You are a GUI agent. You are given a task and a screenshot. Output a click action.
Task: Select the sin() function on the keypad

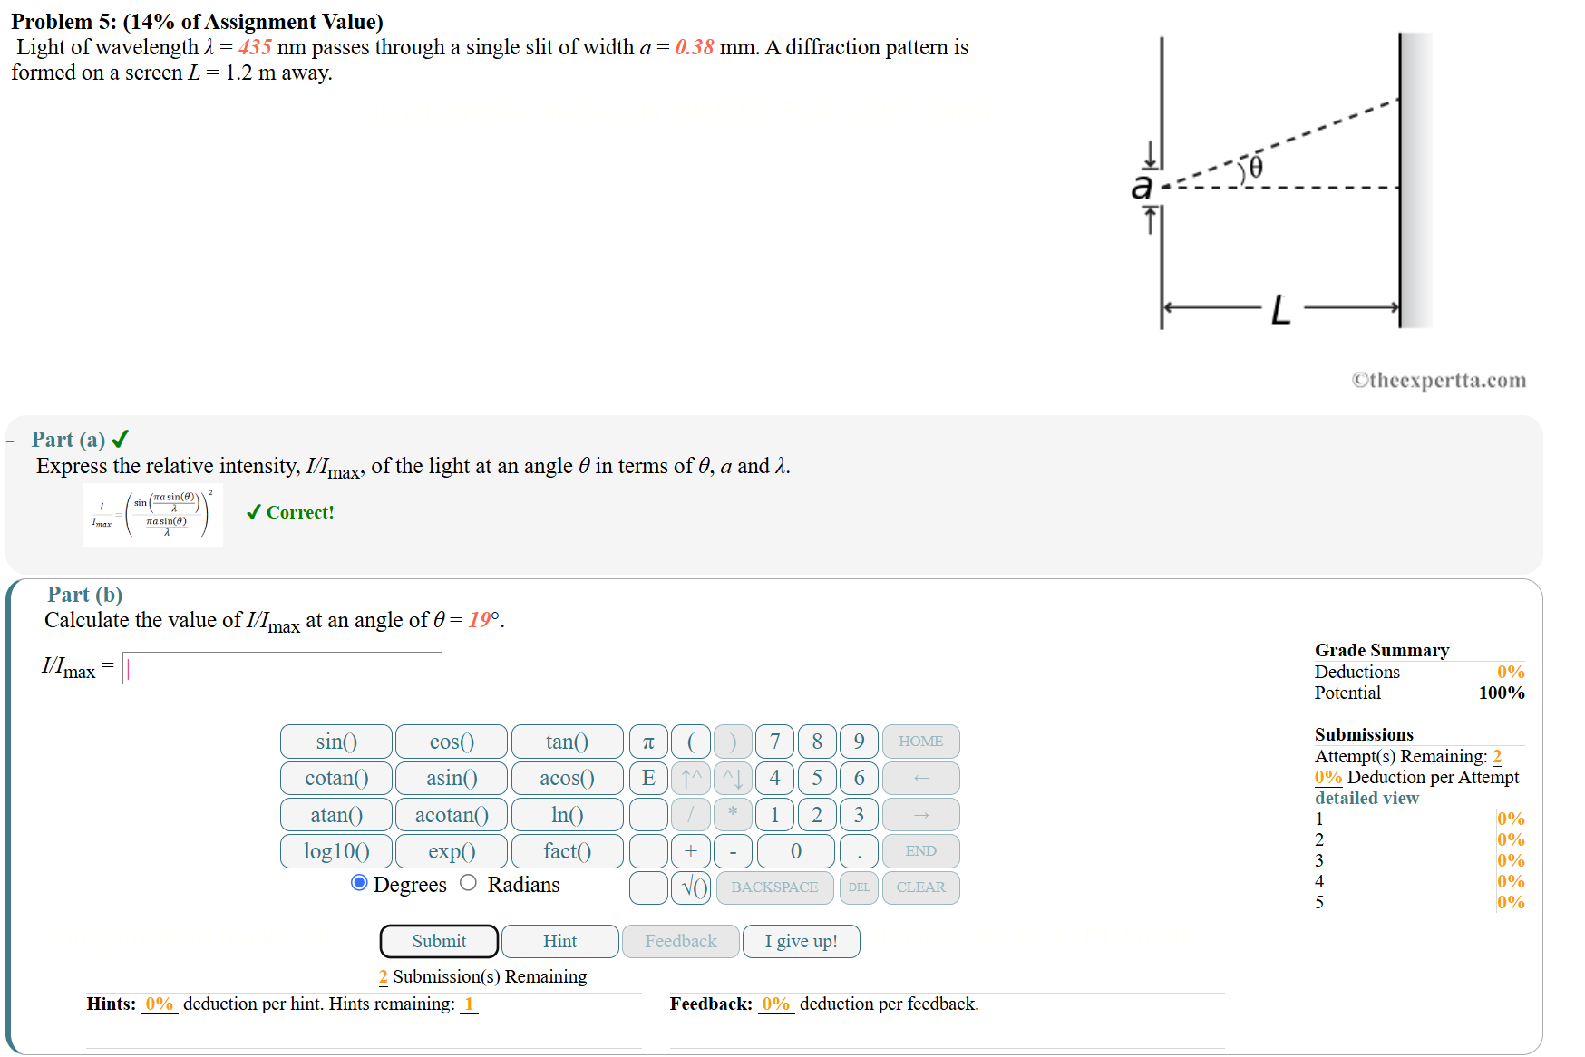pos(335,742)
